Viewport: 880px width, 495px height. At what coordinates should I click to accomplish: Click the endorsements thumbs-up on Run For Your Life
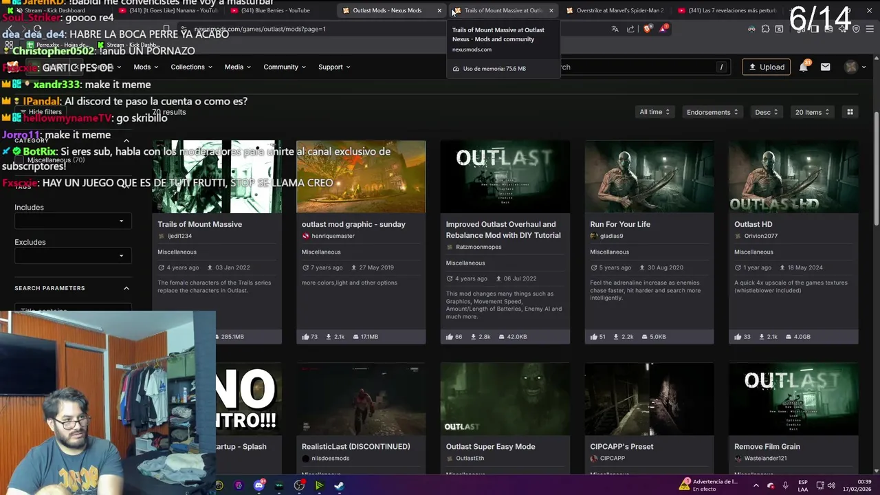pyautogui.click(x=593, y=337)
